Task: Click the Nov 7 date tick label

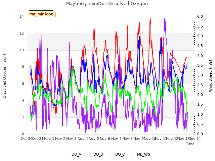Action: tap(116, 139)
